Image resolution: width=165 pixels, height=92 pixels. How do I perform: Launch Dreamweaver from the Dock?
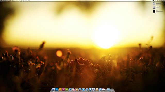coord(67,89)
